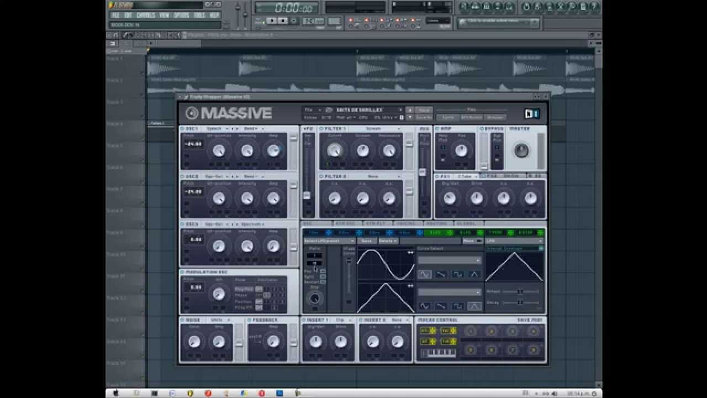This screenshot has width=707, height=398.
Task: Click the Noise Color knob
Action: pyautogui.click(x=194, y=342)
